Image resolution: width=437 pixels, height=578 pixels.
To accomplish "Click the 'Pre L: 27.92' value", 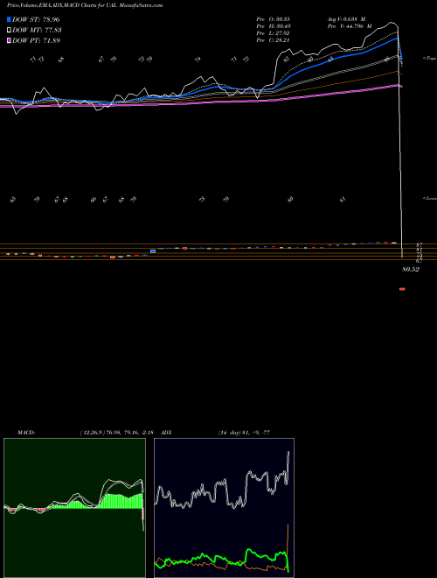I will click(274, 32).
